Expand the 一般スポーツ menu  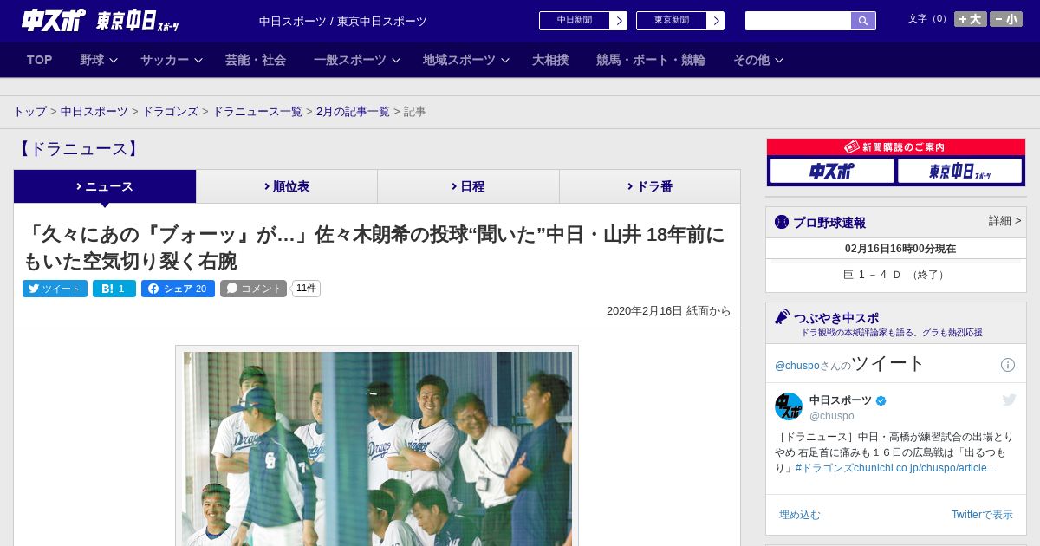357,60
